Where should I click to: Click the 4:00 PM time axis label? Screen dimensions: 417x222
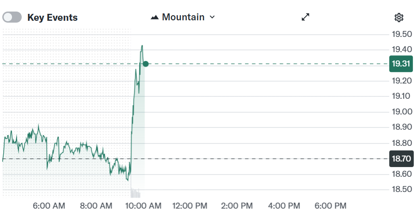tap(284, 206)
